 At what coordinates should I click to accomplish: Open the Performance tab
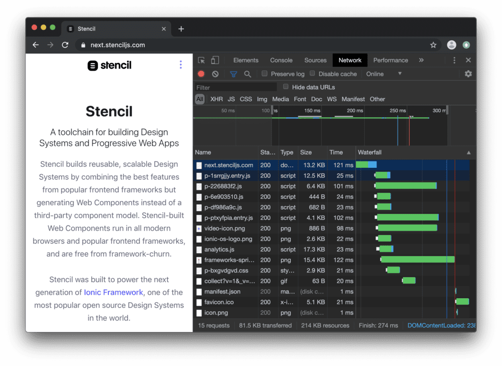pos(391,60)
